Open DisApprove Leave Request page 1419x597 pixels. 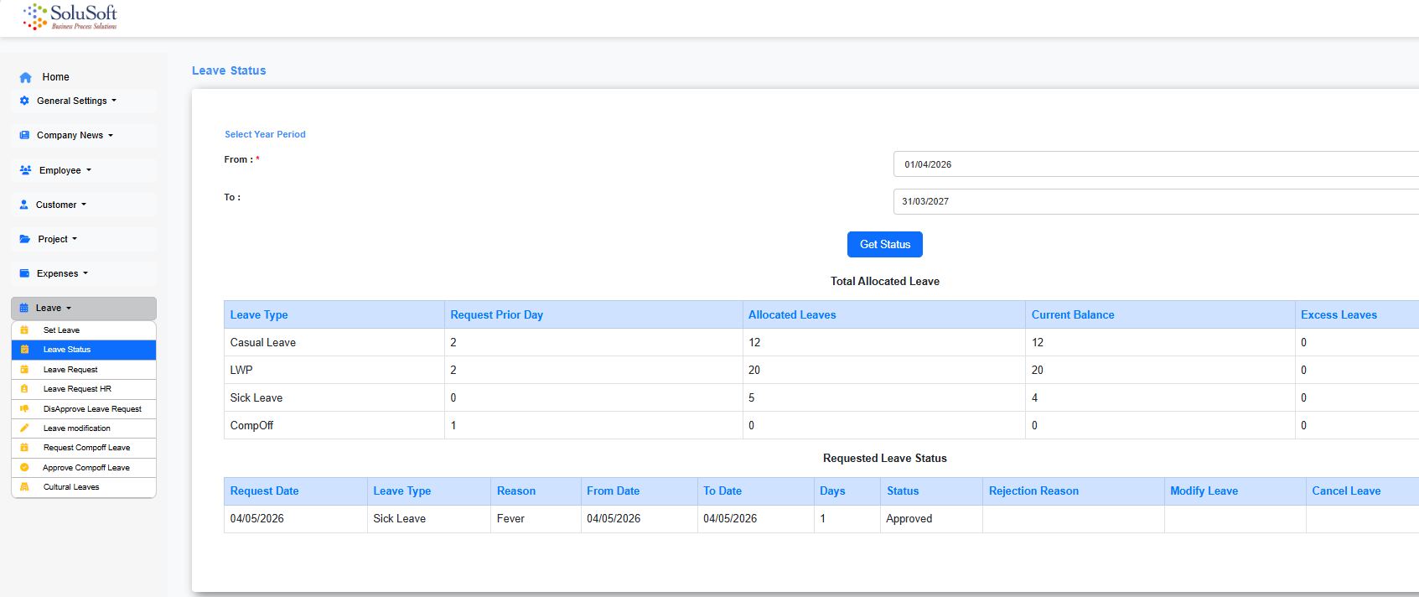coord(84,409)
